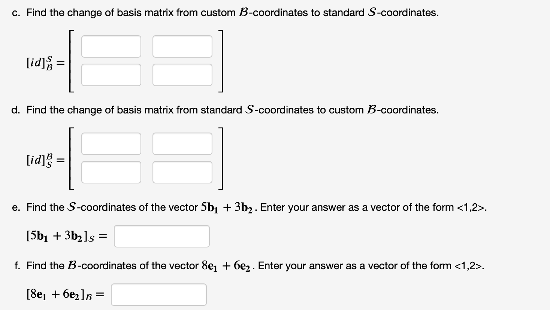Click the text of question d about standard coordinates
Viewport: 550px width, 310px height.
225,110
